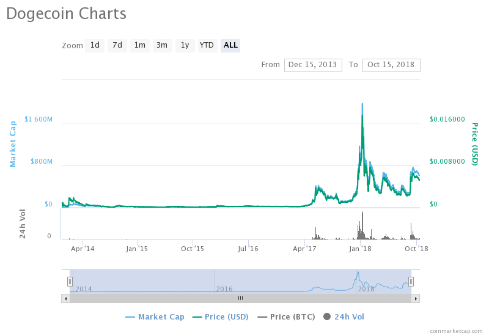Click the $1 600M market cap label
Viewport: 489px width, 336px height.
tap(39, 119)
